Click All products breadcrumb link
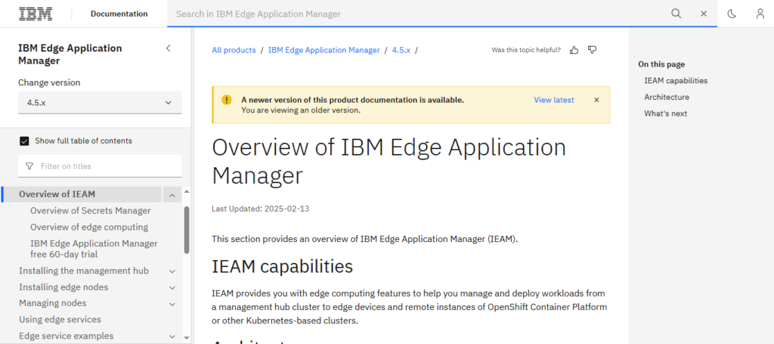 (x=234, y=50)
